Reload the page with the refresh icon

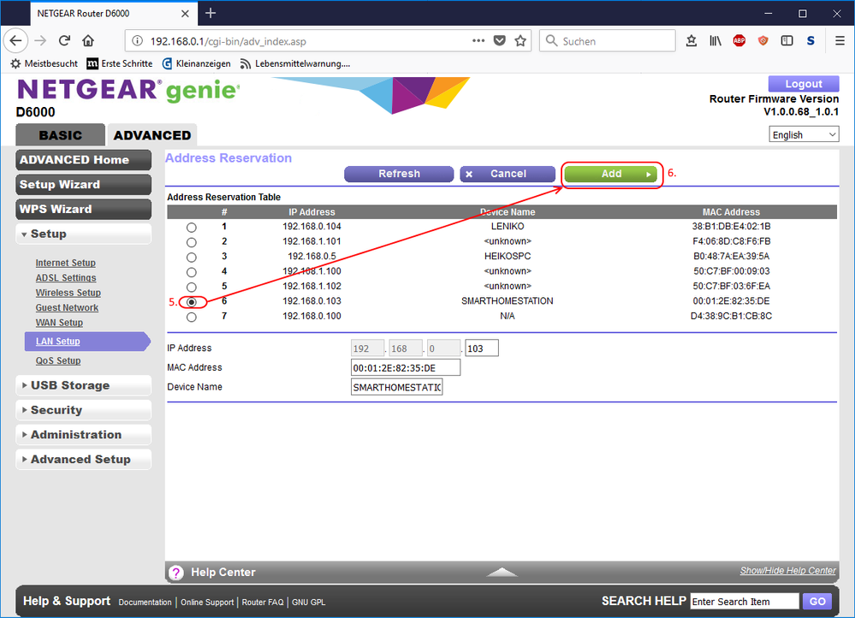(x=64, y=40)
